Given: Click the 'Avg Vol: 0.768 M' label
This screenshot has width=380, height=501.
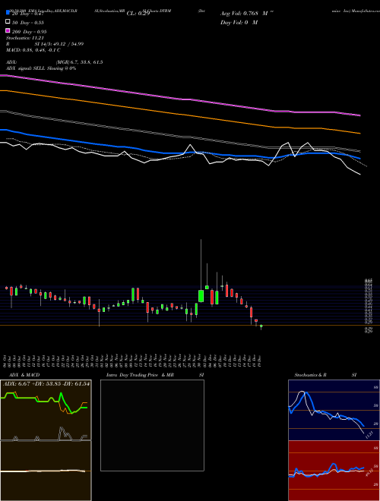Looking at the screenshot, I should 245,14.
